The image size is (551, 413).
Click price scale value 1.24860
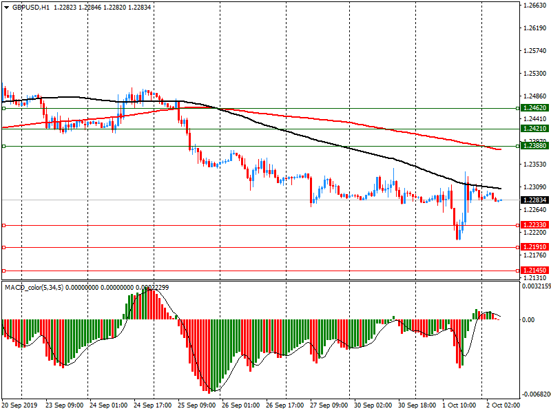pos(535,96)
